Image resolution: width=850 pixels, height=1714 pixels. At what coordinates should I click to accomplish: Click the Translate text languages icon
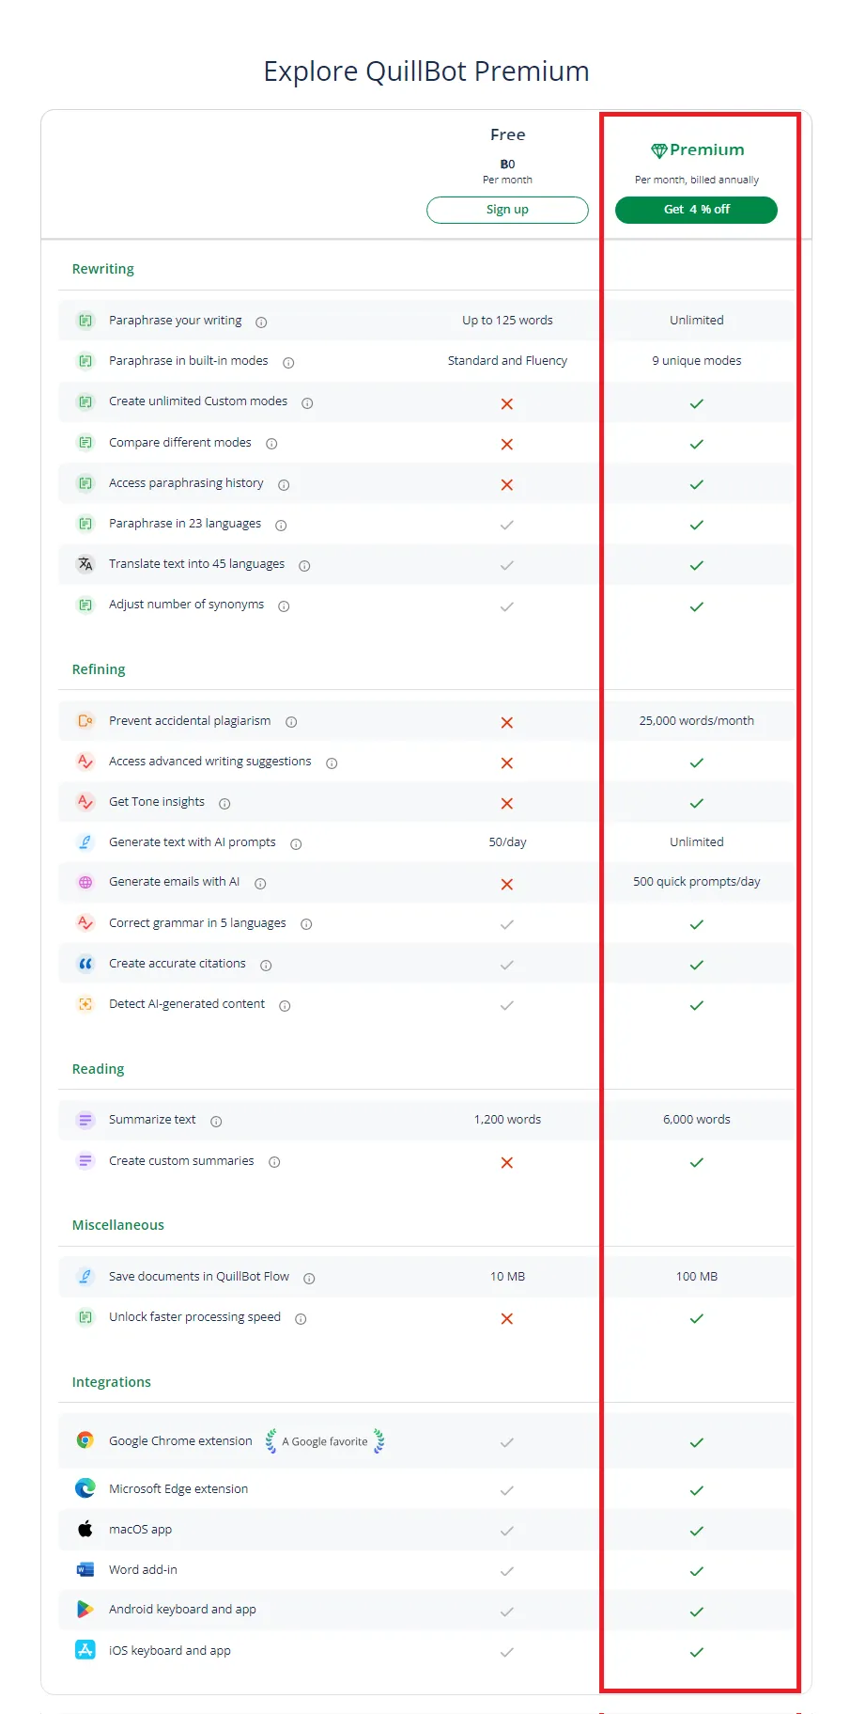click(x=85, y=564)
